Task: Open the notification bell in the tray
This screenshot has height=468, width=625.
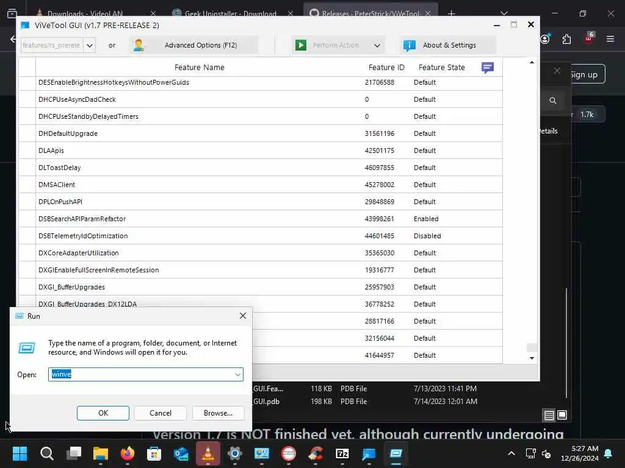Action: pos(609,453)
